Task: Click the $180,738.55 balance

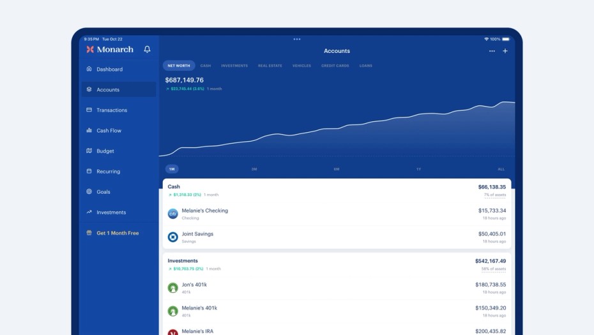Action: (x=491, y=285)
